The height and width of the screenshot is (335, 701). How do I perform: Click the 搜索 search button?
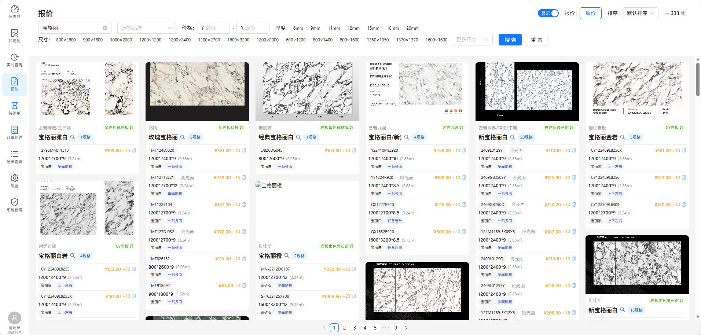click(x=510, y=40)
